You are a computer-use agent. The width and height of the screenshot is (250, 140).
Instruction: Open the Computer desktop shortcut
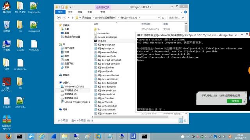coord(7,45)
